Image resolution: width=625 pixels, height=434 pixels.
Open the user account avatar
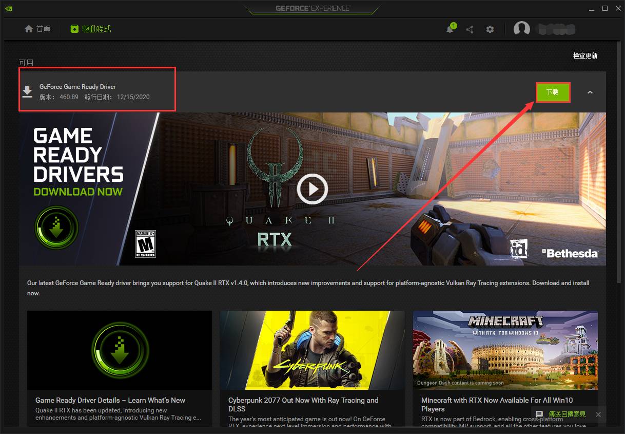click(522, 29)
